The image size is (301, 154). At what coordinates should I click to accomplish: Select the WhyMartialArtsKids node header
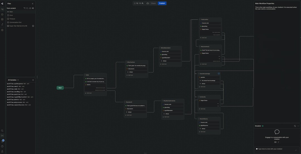(173, 101)
